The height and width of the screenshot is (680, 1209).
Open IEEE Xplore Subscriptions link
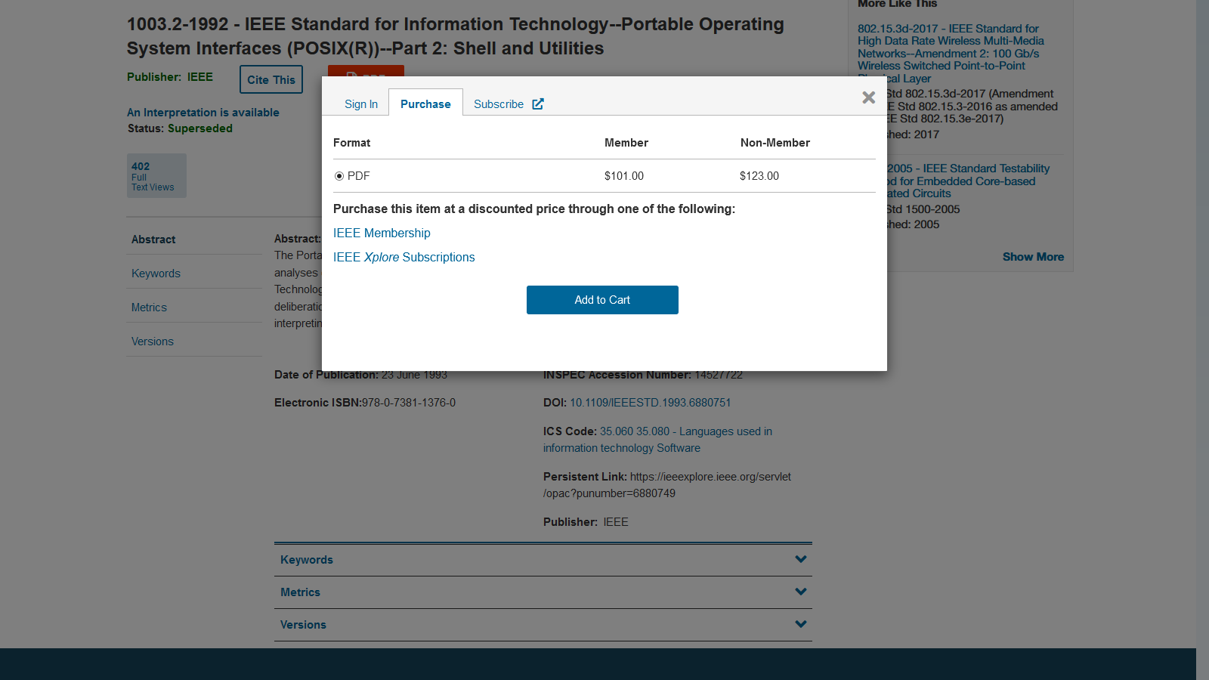404,258
